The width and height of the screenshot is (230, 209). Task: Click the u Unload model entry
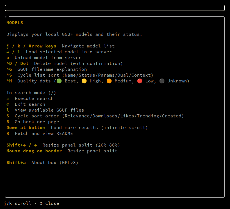pos(44,58)
